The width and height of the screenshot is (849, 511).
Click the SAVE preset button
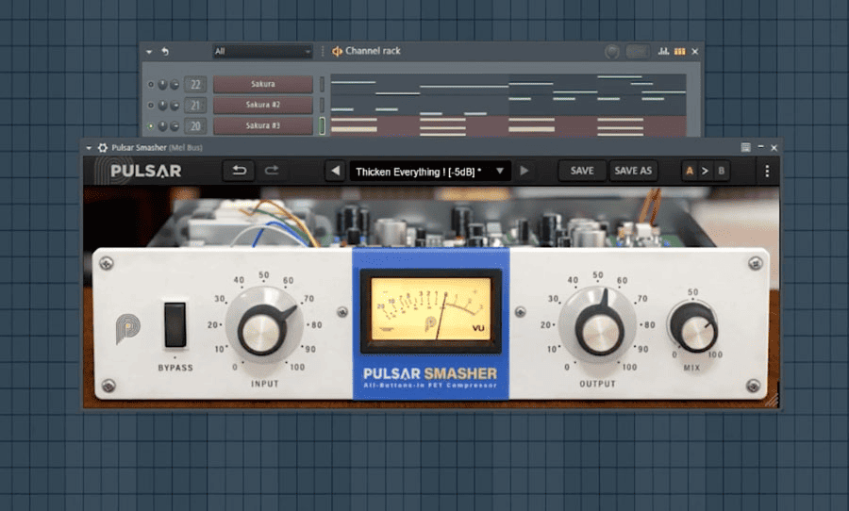582,171
